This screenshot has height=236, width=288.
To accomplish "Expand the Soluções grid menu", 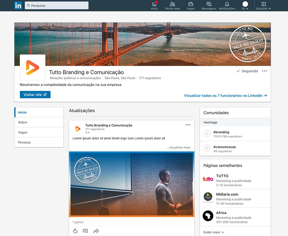I will (x=264, y=6).
